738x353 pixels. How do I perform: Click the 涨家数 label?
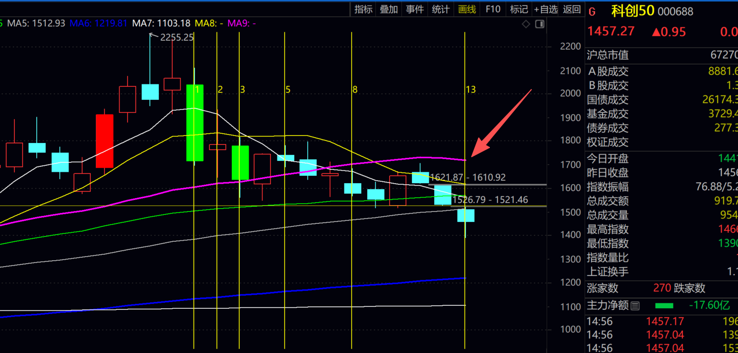coord(603,288)
